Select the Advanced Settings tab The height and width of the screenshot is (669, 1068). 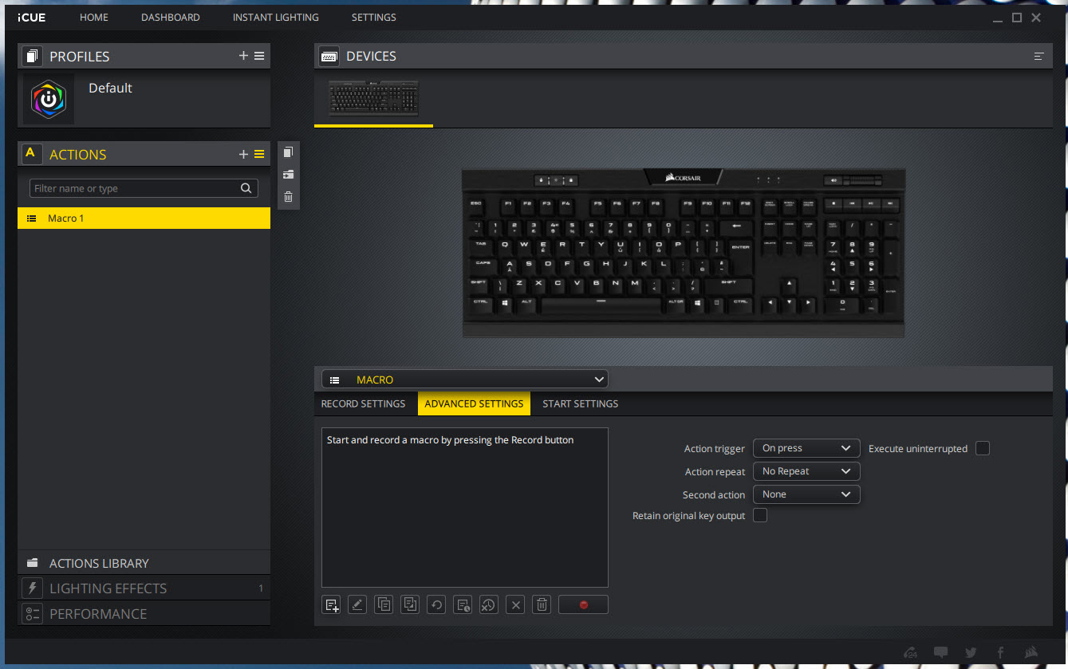tap(474, 403)
